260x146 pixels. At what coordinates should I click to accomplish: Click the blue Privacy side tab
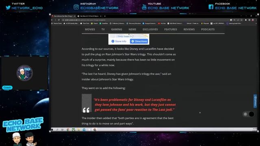click(255, 101)
